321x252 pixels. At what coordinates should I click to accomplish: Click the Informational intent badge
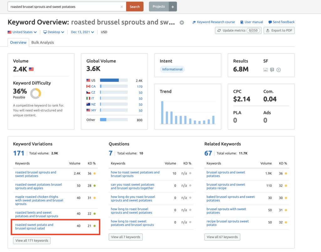pos(172,69)
